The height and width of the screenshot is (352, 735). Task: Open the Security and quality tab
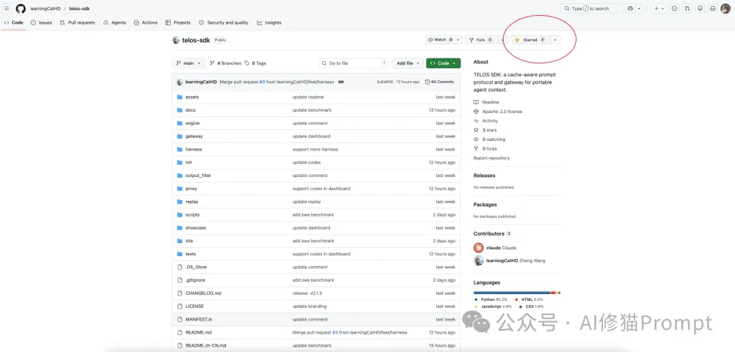pyautogui.click(x=224, y=22)
